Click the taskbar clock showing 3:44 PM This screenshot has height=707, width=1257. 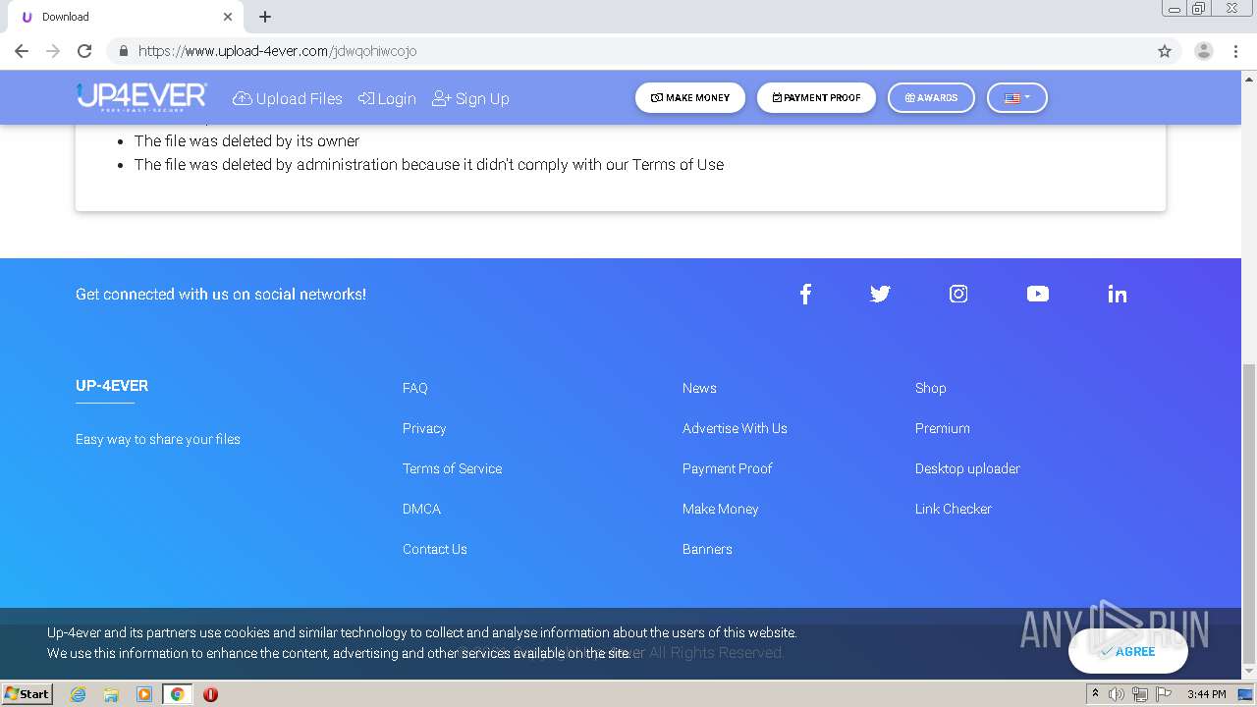1206,694
